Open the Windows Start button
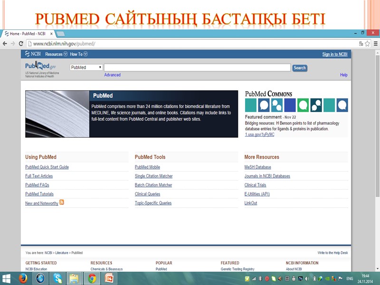The image size is (380, 285). point(6,278)
